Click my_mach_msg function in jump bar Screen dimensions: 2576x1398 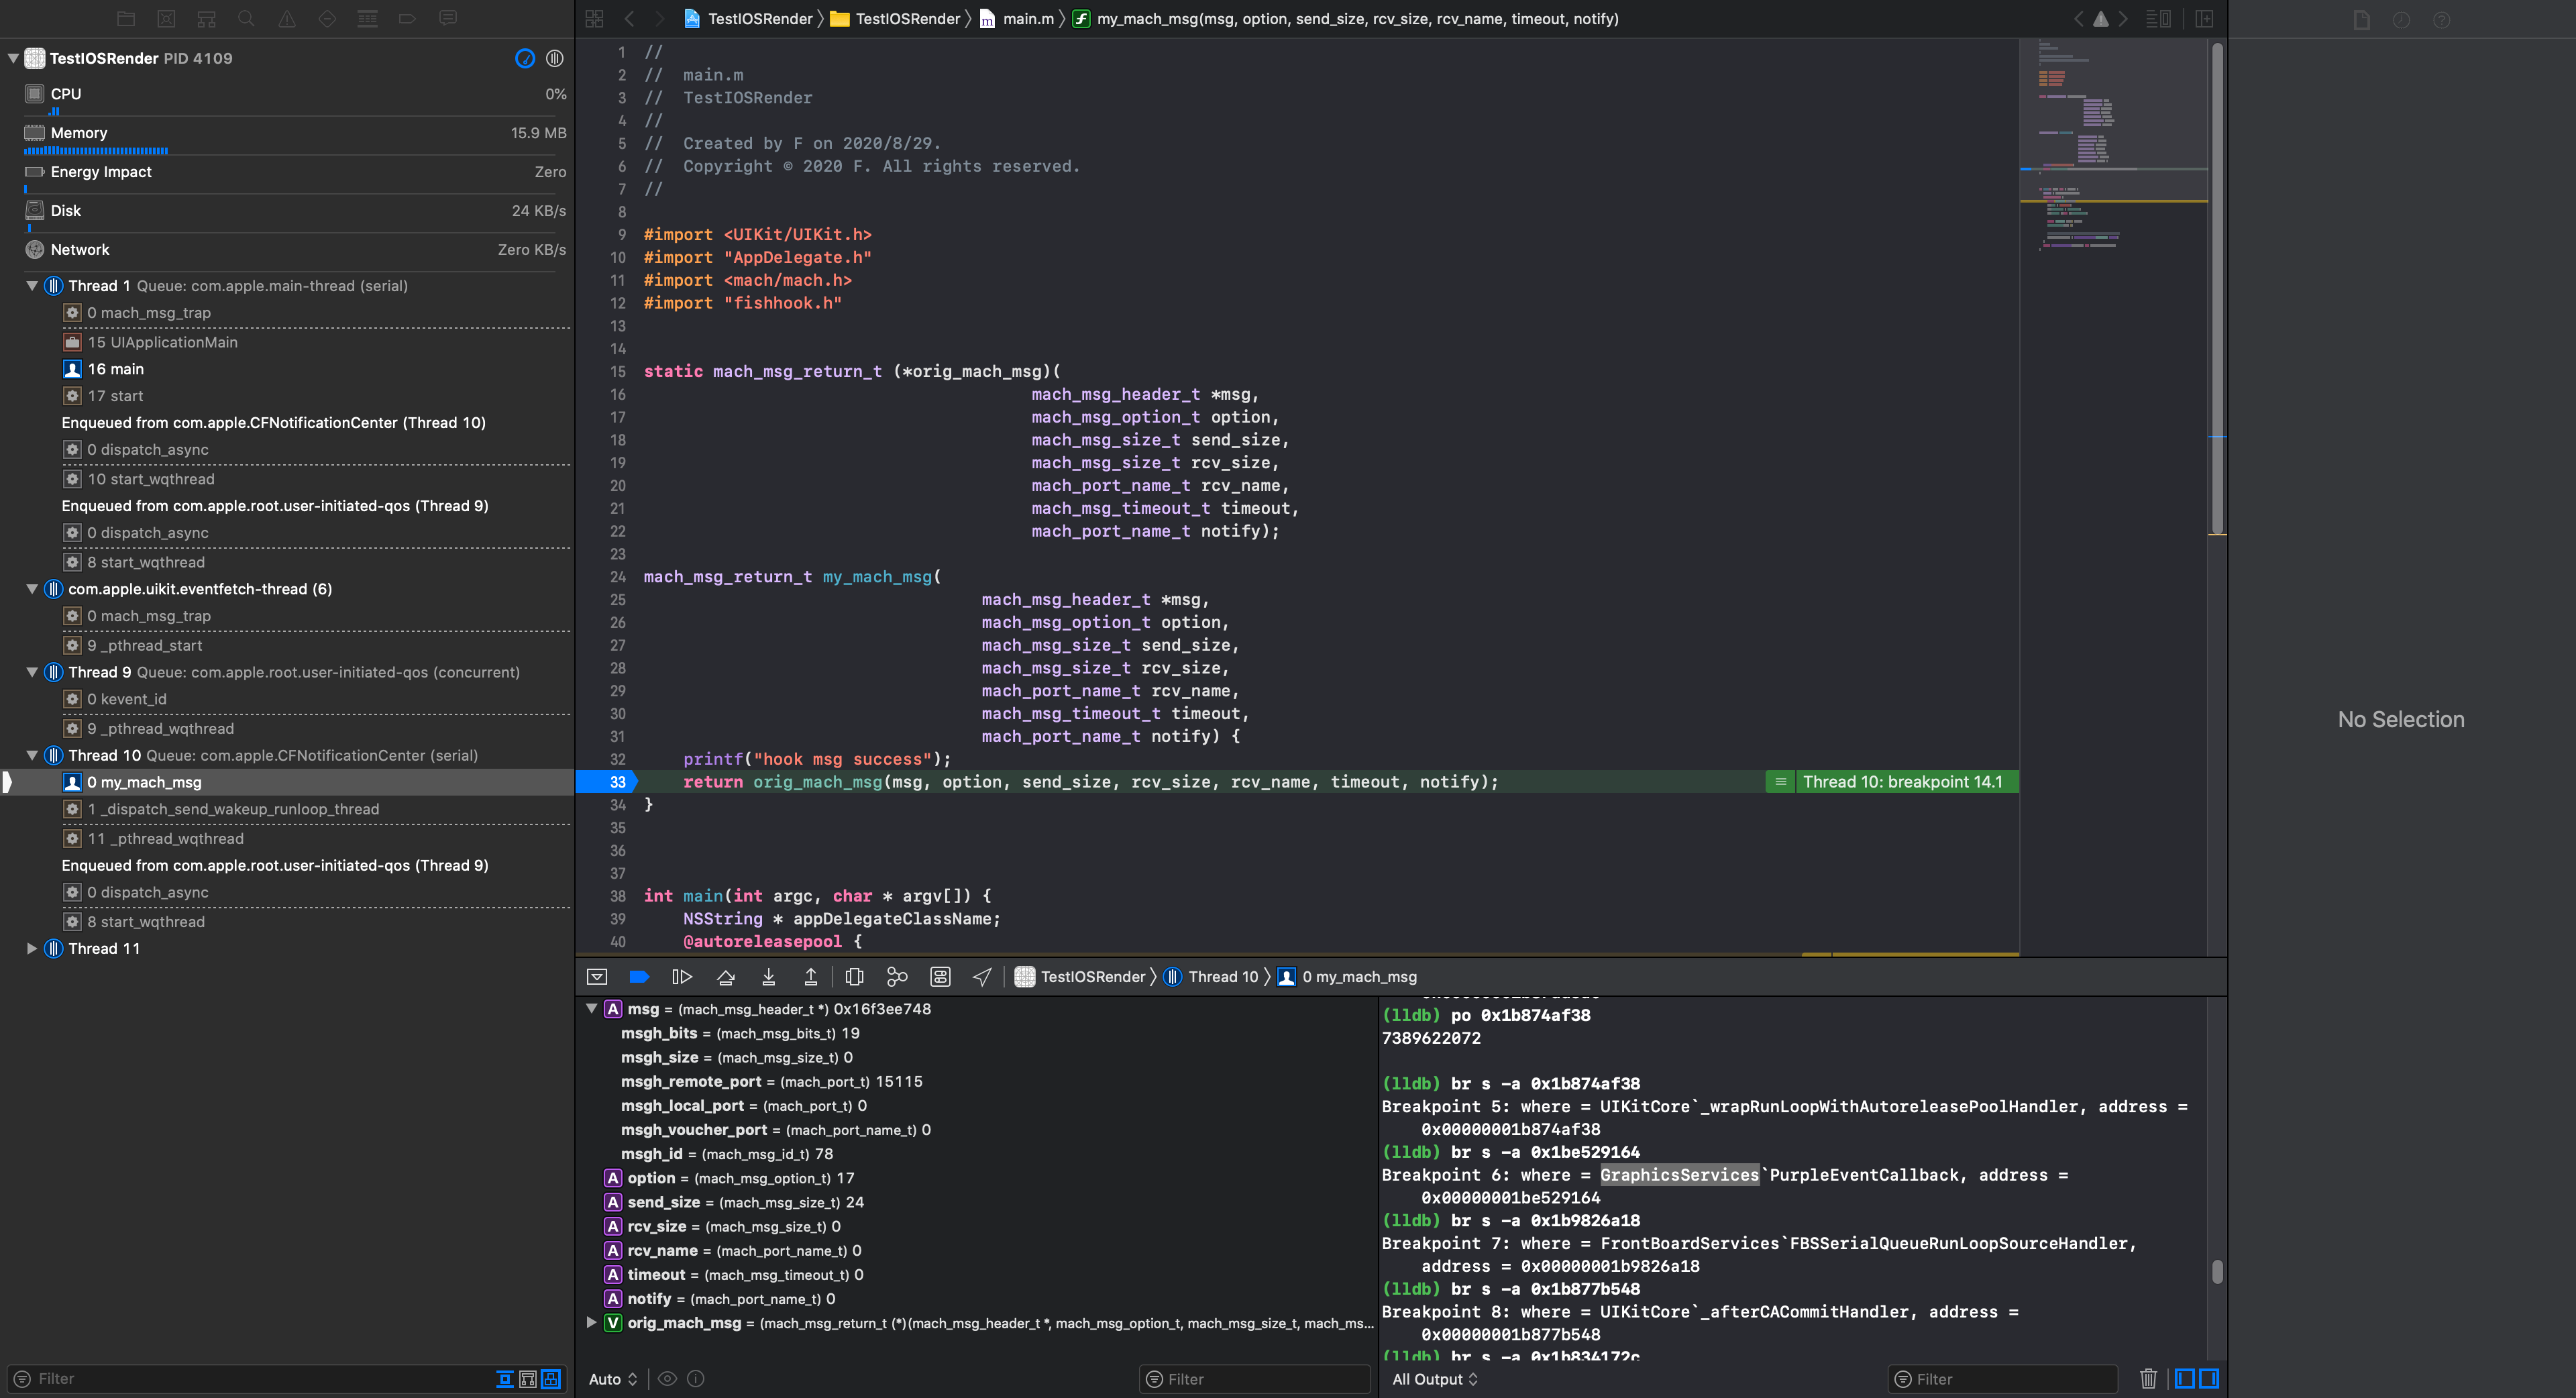pyautogui.click(x=1346, y=19)
